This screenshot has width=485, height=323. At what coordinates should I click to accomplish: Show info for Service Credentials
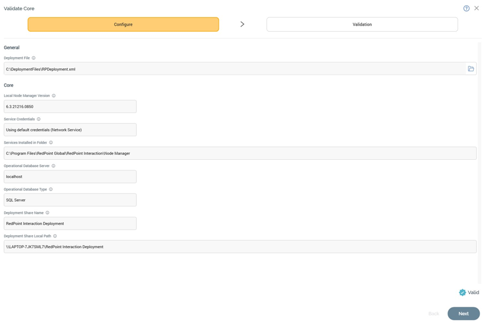click(x=39, y=119)
